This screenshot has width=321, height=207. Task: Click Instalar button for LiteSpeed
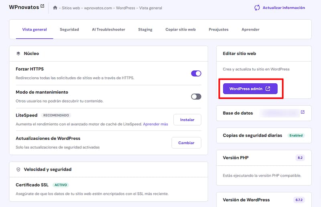(187, 120)
